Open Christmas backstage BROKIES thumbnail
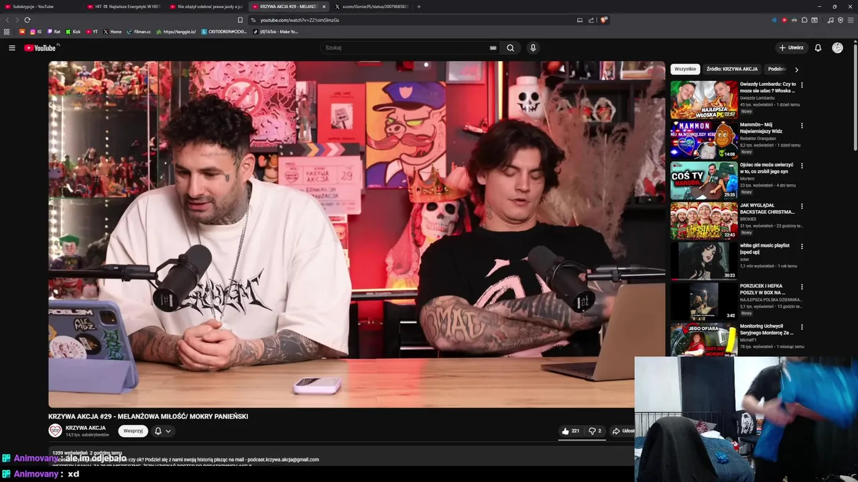858x482 pixels. [704, 221]
